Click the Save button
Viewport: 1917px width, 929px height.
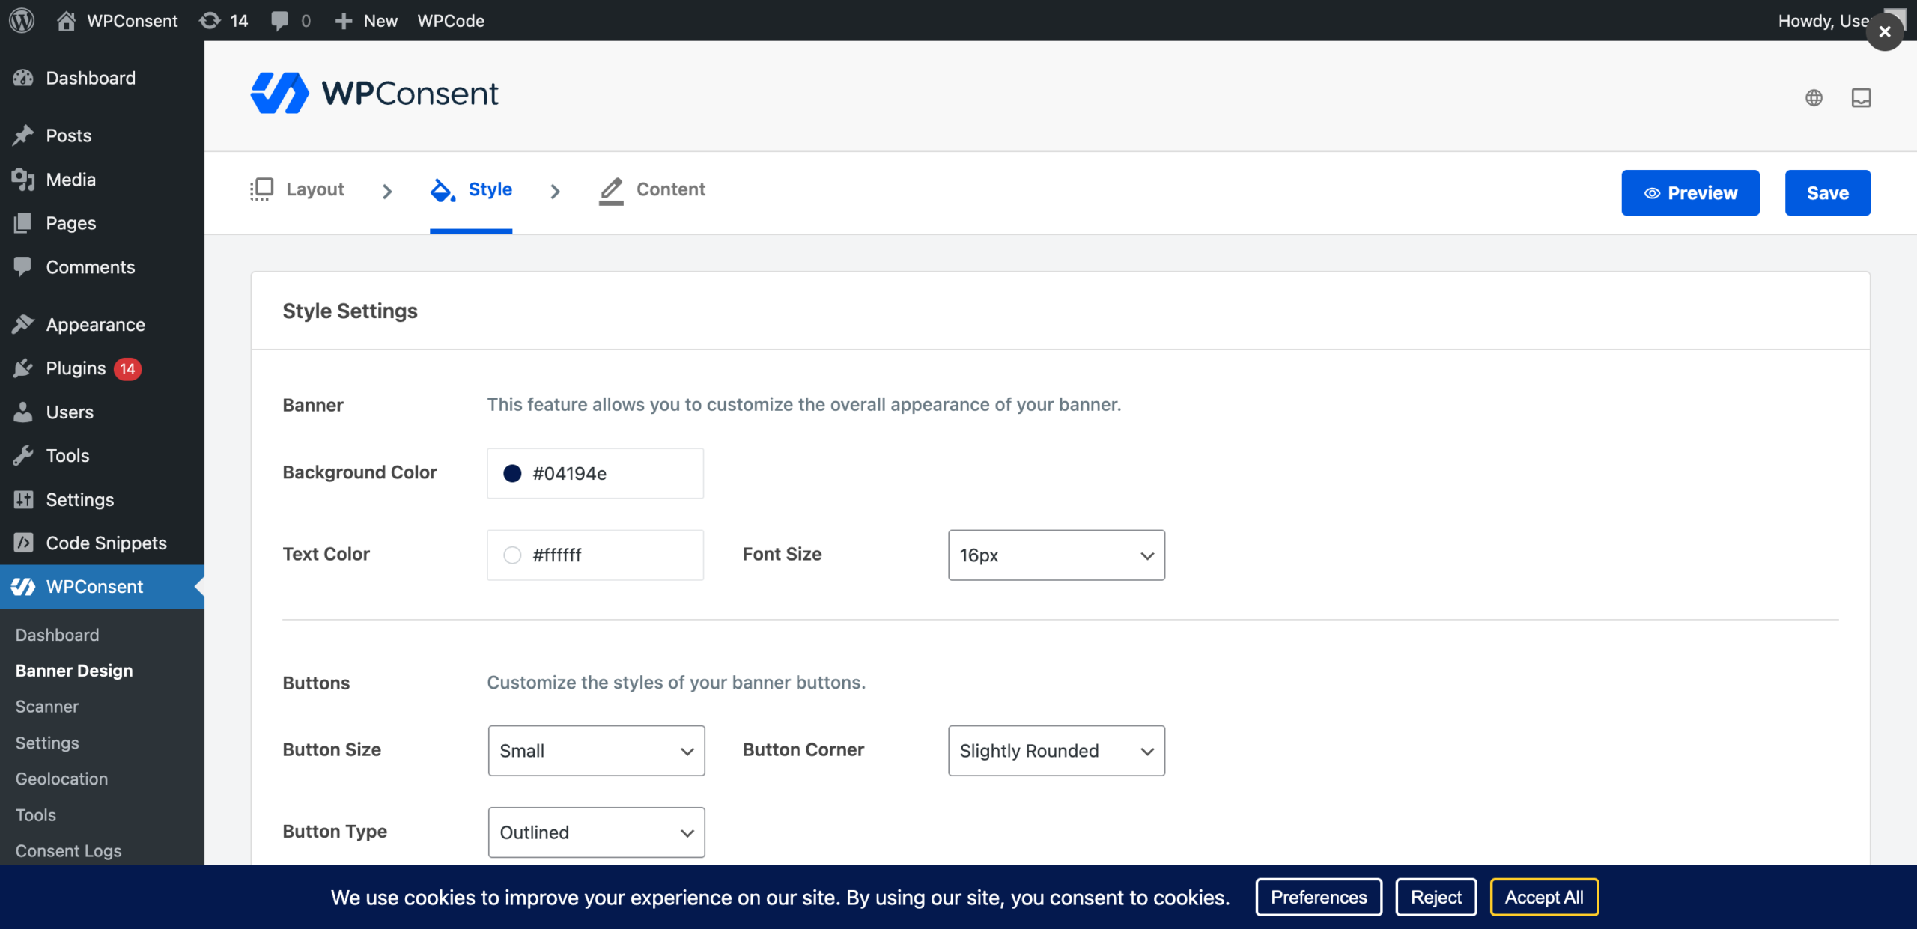pos(1827,192)
